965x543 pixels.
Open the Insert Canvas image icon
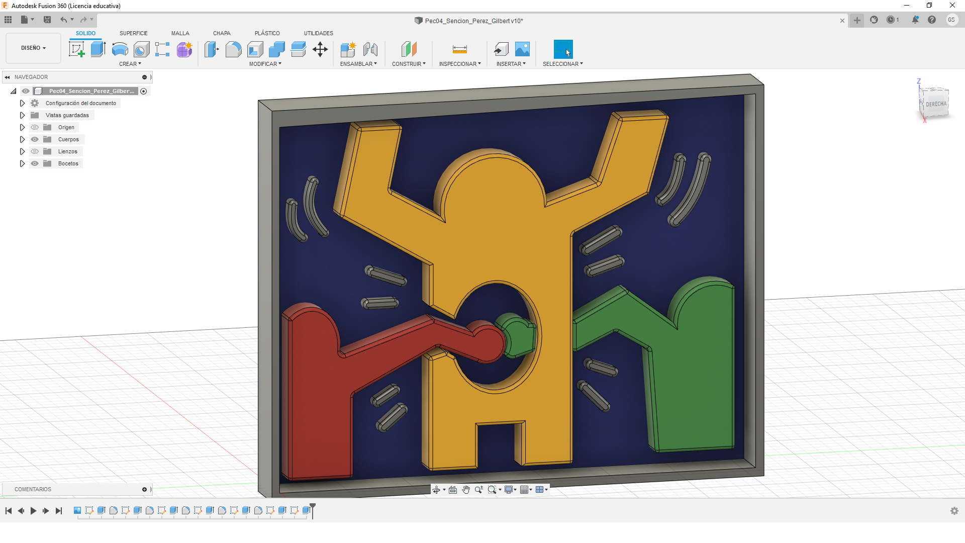click(x=522, y=49)
